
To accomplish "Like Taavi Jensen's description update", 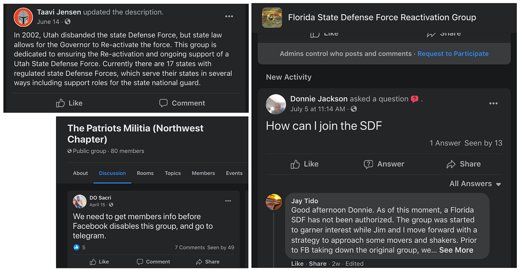I will pyautogui.click(x=70, y=103).
